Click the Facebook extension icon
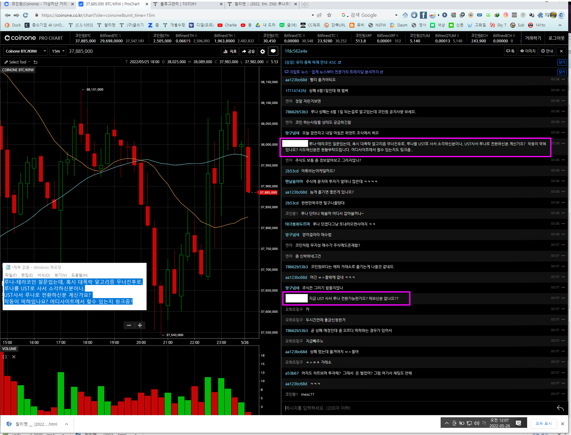The image size is (571, 435). tap(423, 15)
